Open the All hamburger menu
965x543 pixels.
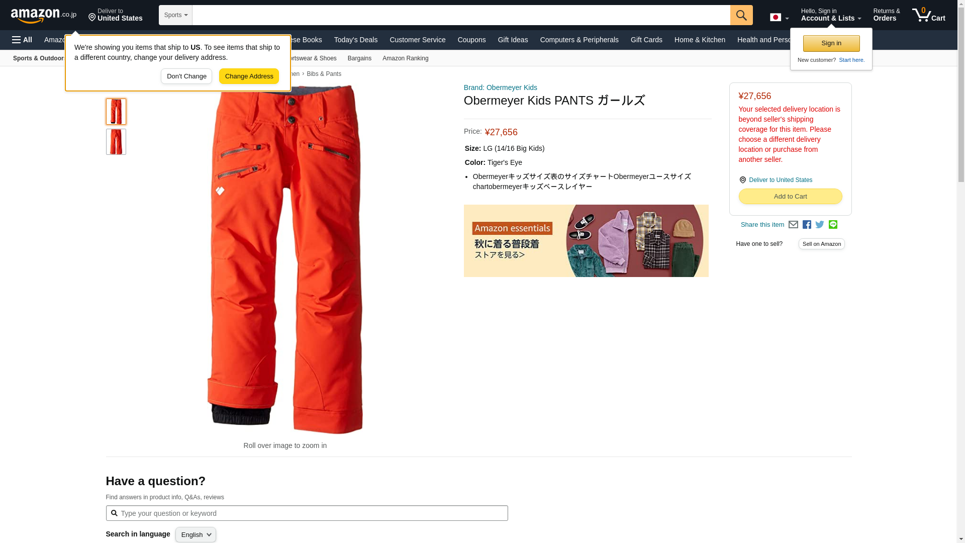click(x=22, y=40)
